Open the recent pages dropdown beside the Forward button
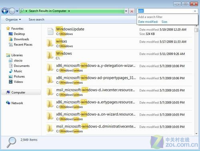 point(17,11)
